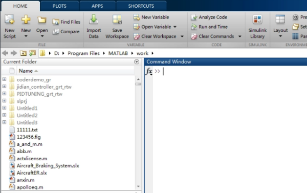This screenshot has height=193, width=307.
Task: Select the abb.m file
Action: (x=24, y=152)
